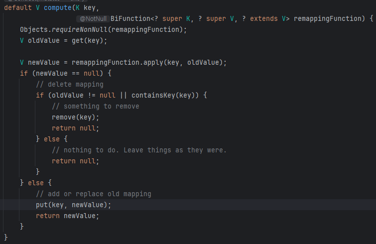Place the caret on the 'compute' method name

[58, 7]
